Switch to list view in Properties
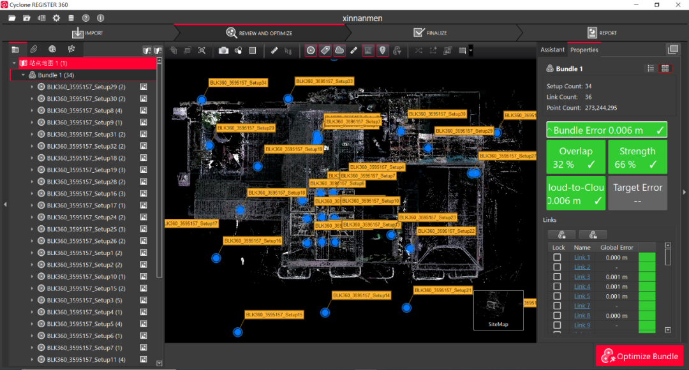689x370 pixels. [651, 68]
